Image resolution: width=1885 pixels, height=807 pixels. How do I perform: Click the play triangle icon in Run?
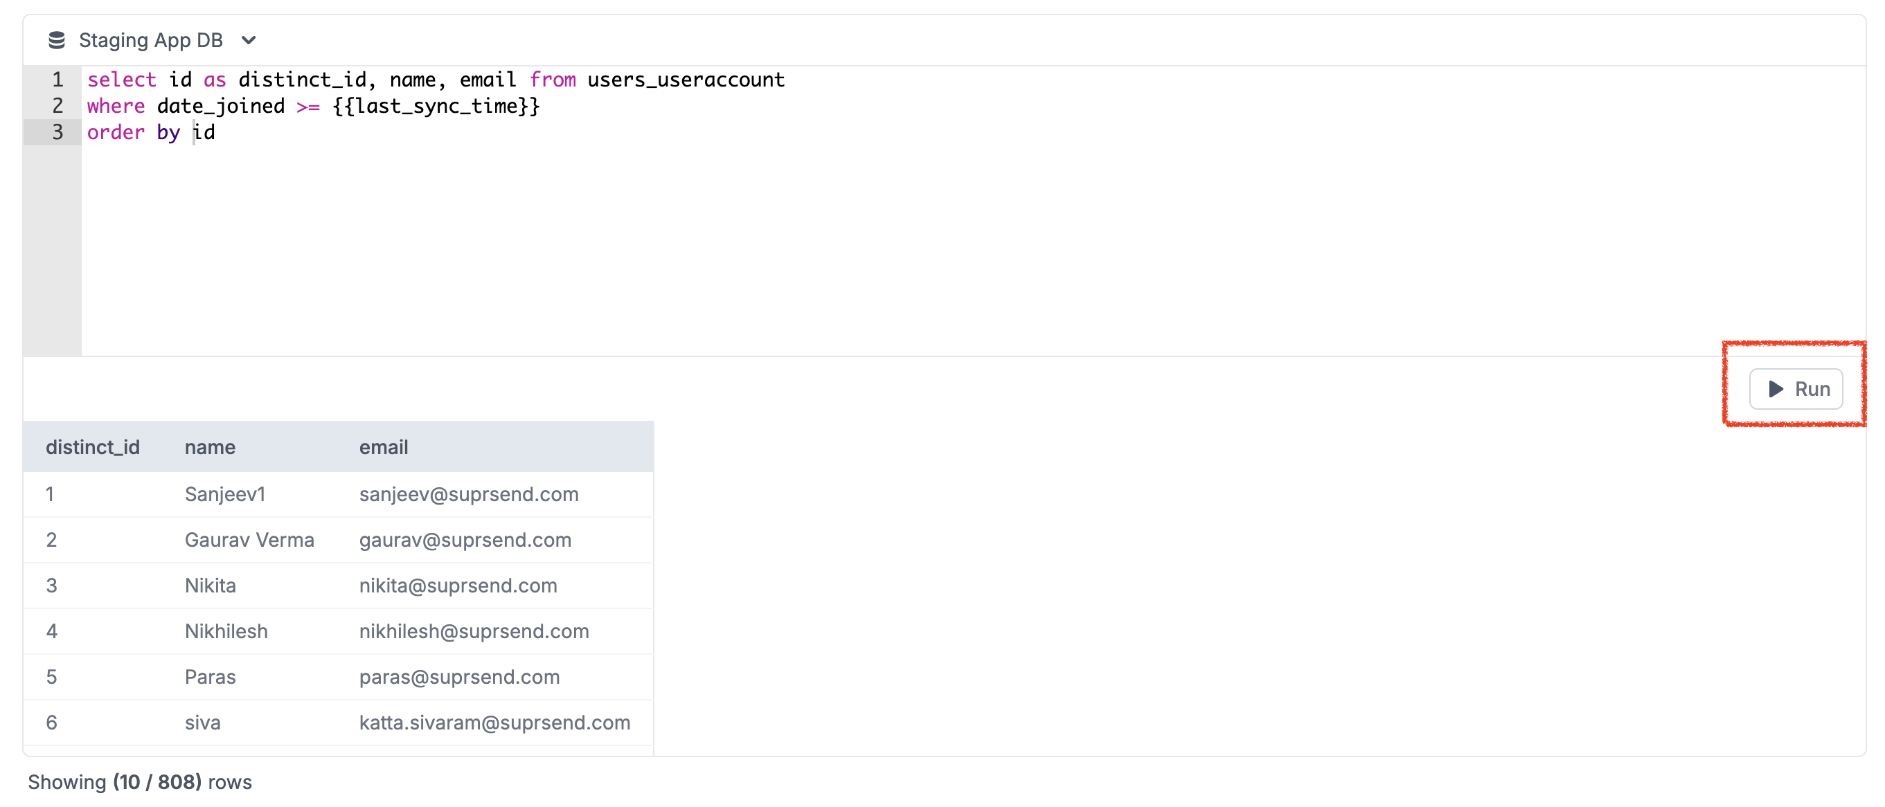click(x=1775, y=388)
